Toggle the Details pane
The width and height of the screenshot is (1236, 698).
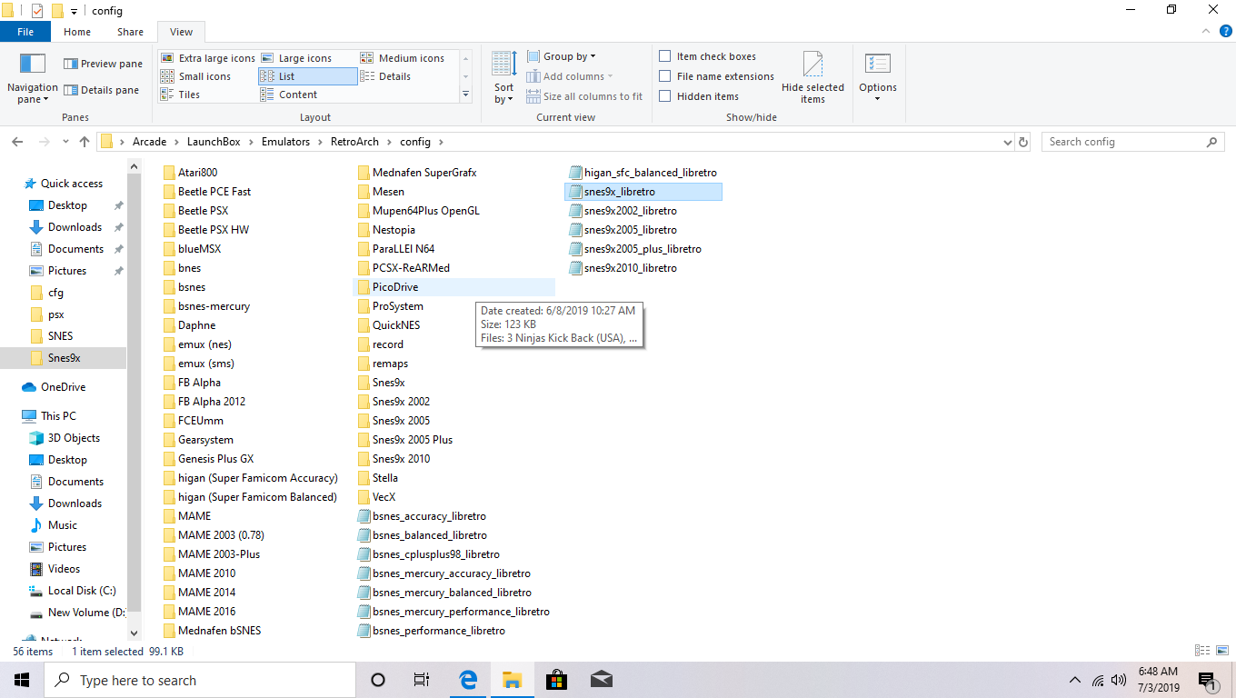pyautogui.click(x=101, y=90)
